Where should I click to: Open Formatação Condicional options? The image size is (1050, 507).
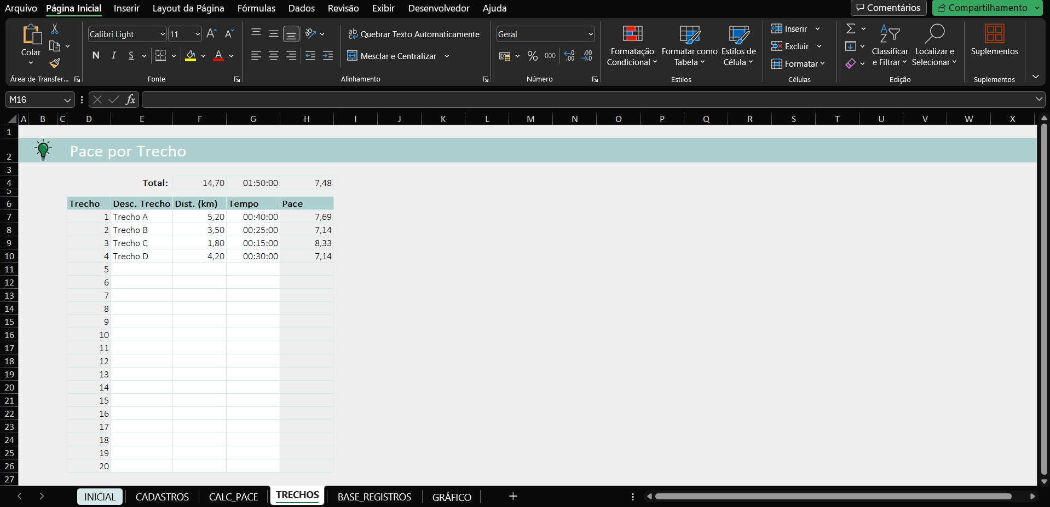[632, 46]
